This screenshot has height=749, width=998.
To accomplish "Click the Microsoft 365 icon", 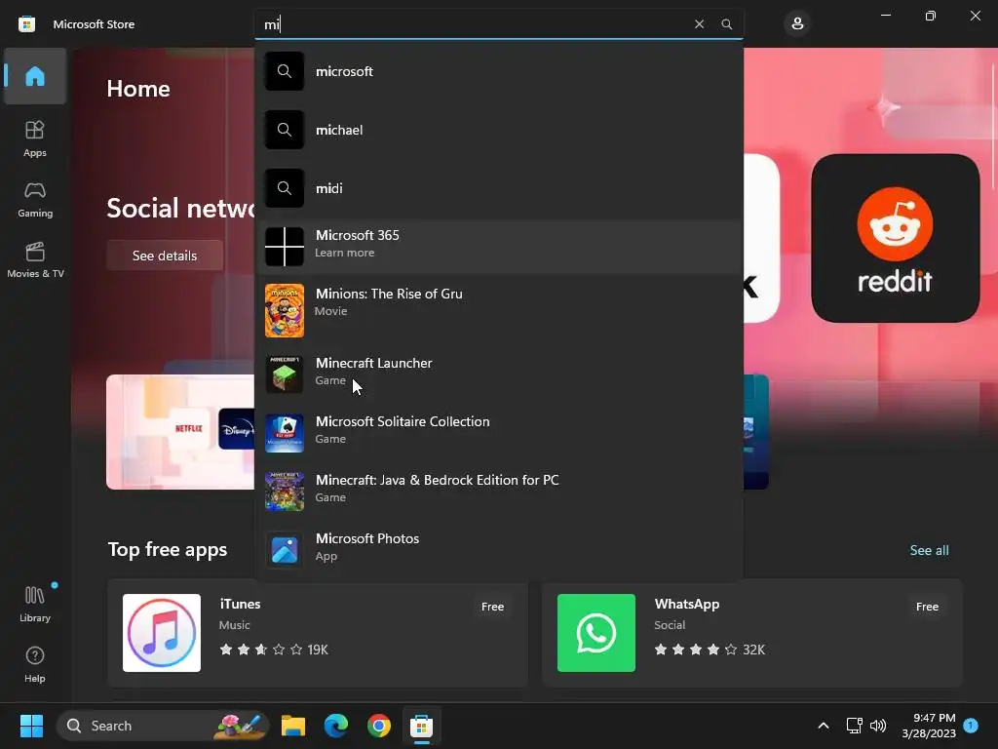I will point(285,247).
